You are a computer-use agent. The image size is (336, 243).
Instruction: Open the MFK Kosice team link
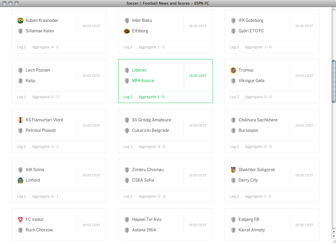tap(143, 81)
